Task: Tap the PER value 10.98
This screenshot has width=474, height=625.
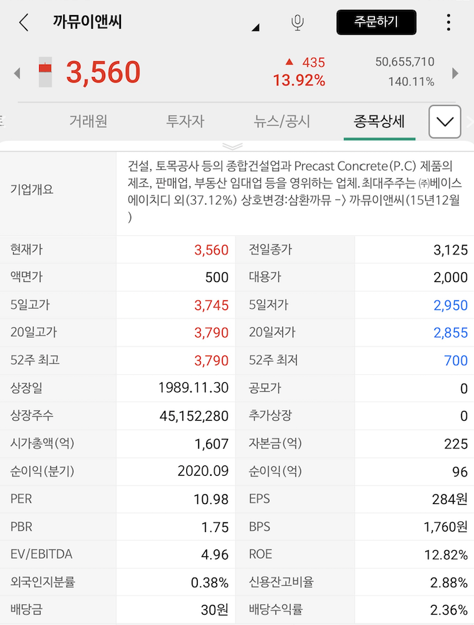Action: point(211,499)
